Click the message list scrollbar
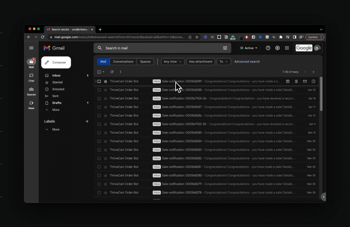The image size is (350, 227). (321, 94)
